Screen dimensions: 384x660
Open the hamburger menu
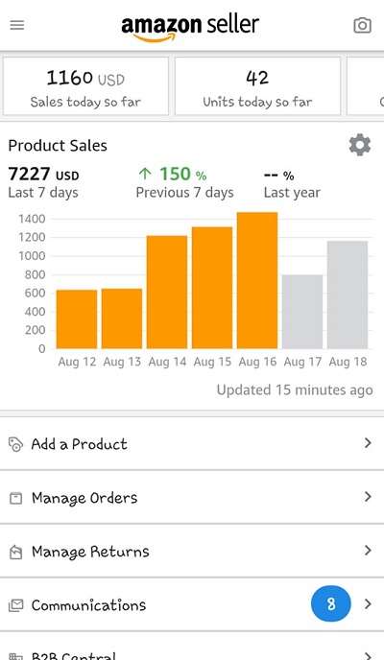[x=17, y=25]
